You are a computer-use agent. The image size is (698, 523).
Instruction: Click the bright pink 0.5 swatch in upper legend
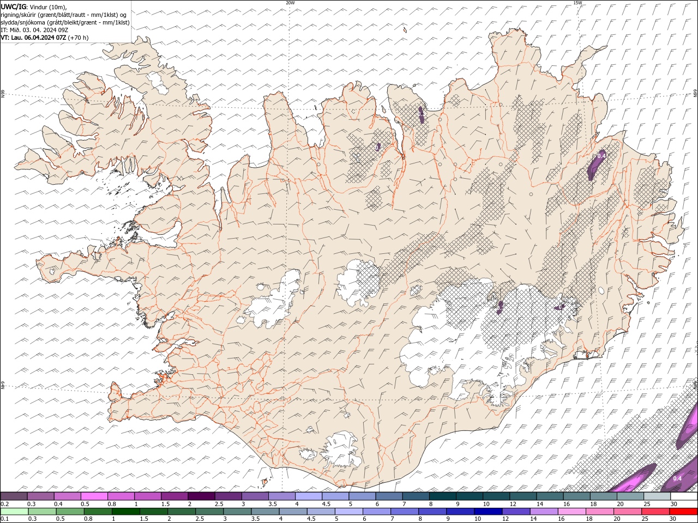[x=94, y=496]
